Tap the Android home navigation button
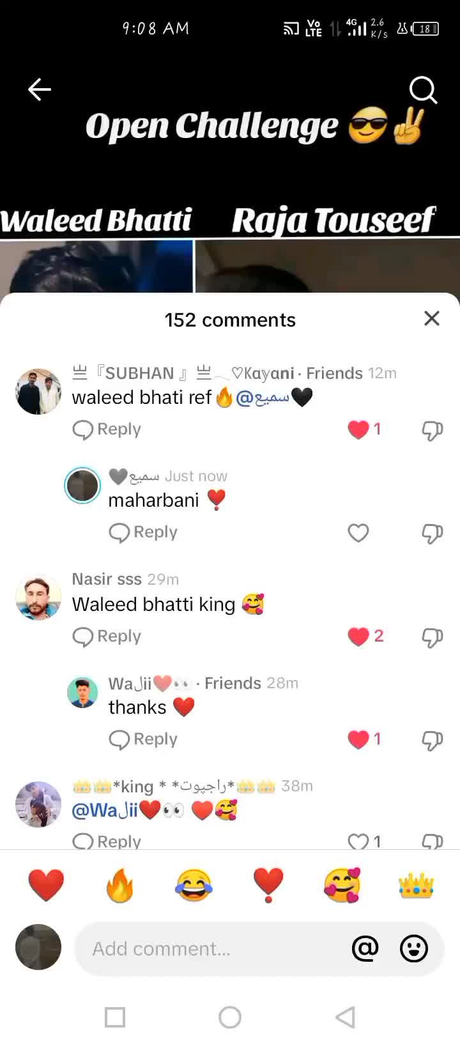 tap(230, 1017)
